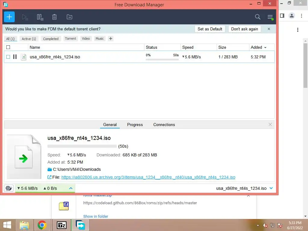Click the C:\Users\VM4\Downloads path
This screenshot has height=231, width=308.
click(x=77, y=169)
